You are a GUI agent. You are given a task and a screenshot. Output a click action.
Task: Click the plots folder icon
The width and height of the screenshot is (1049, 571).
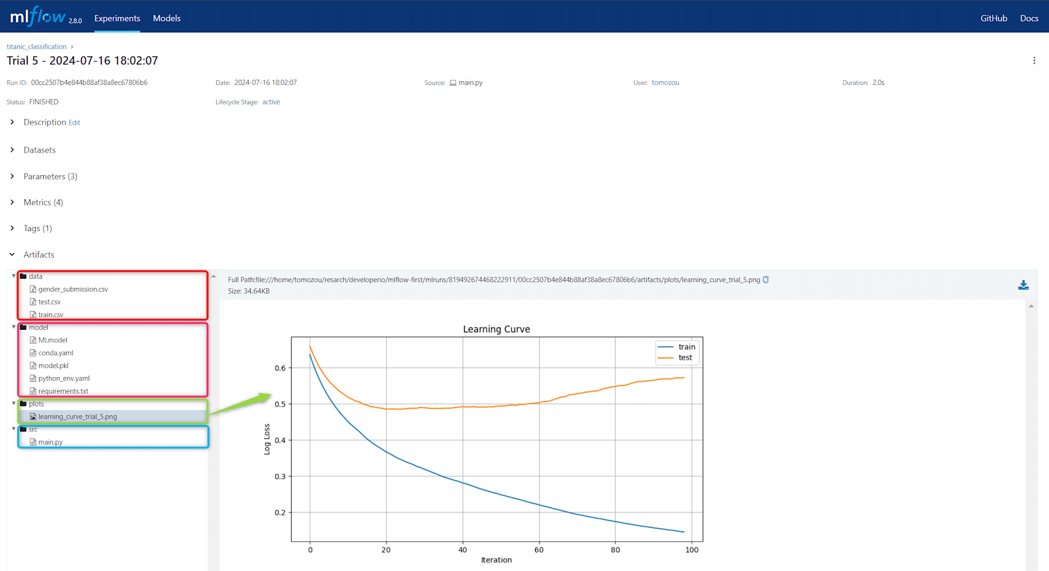tap(23, 404)
